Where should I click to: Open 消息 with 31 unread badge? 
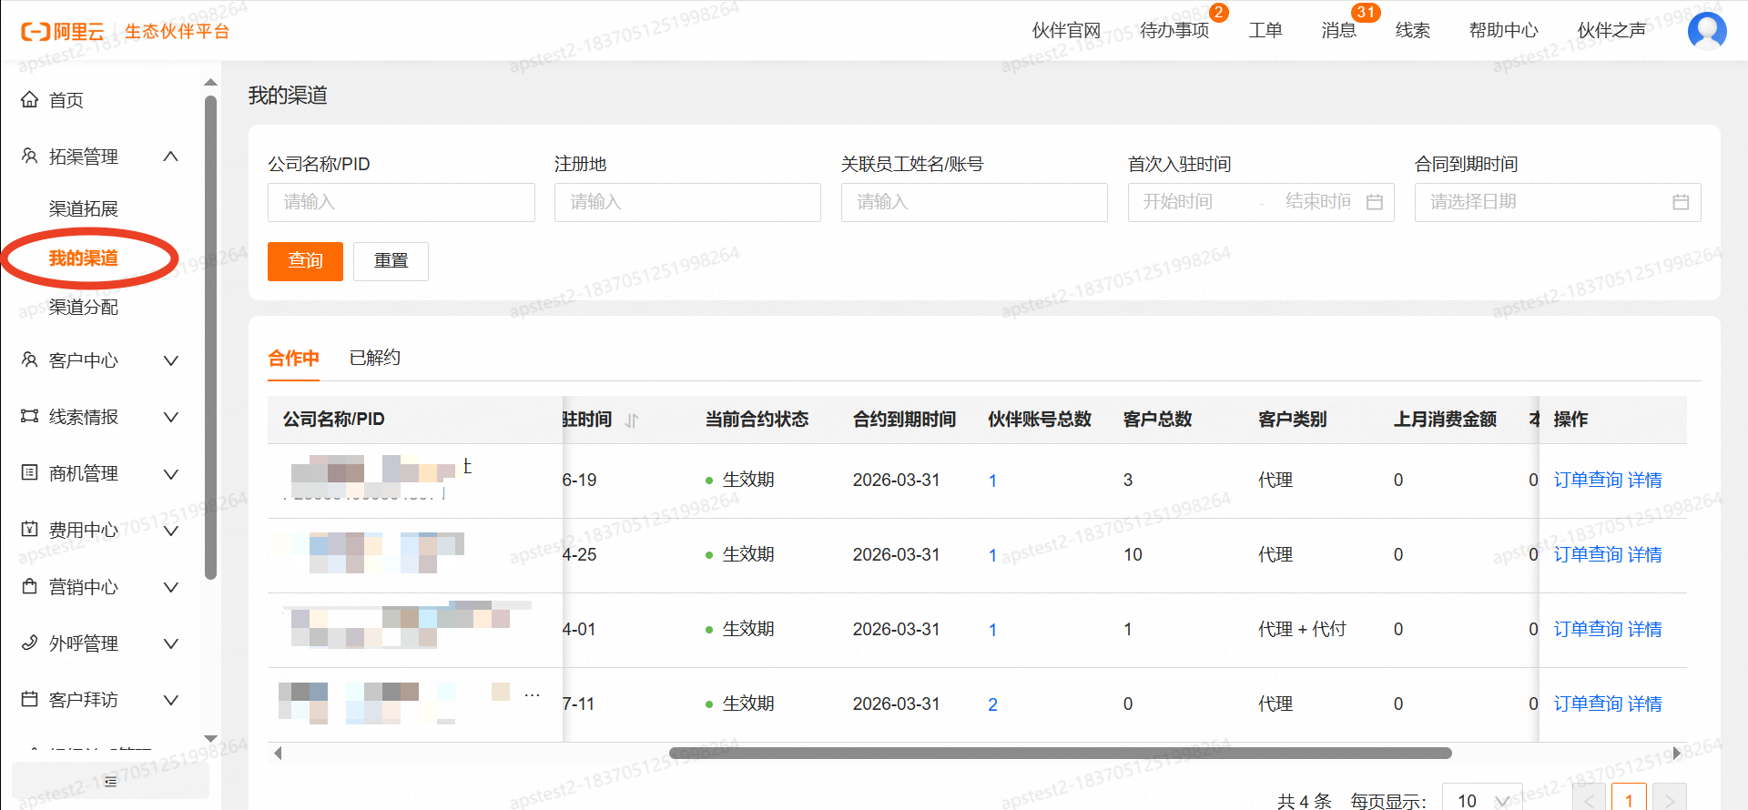click(1338, 31)
